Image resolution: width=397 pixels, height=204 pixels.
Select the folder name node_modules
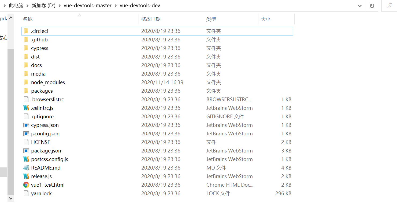click(x=48, y=82)
